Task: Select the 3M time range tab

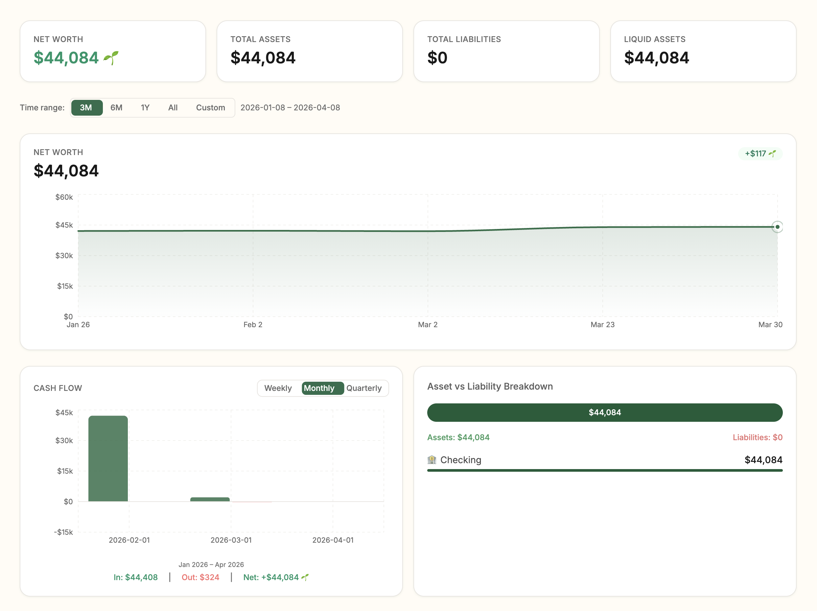Action: click(x=87, y=107)
